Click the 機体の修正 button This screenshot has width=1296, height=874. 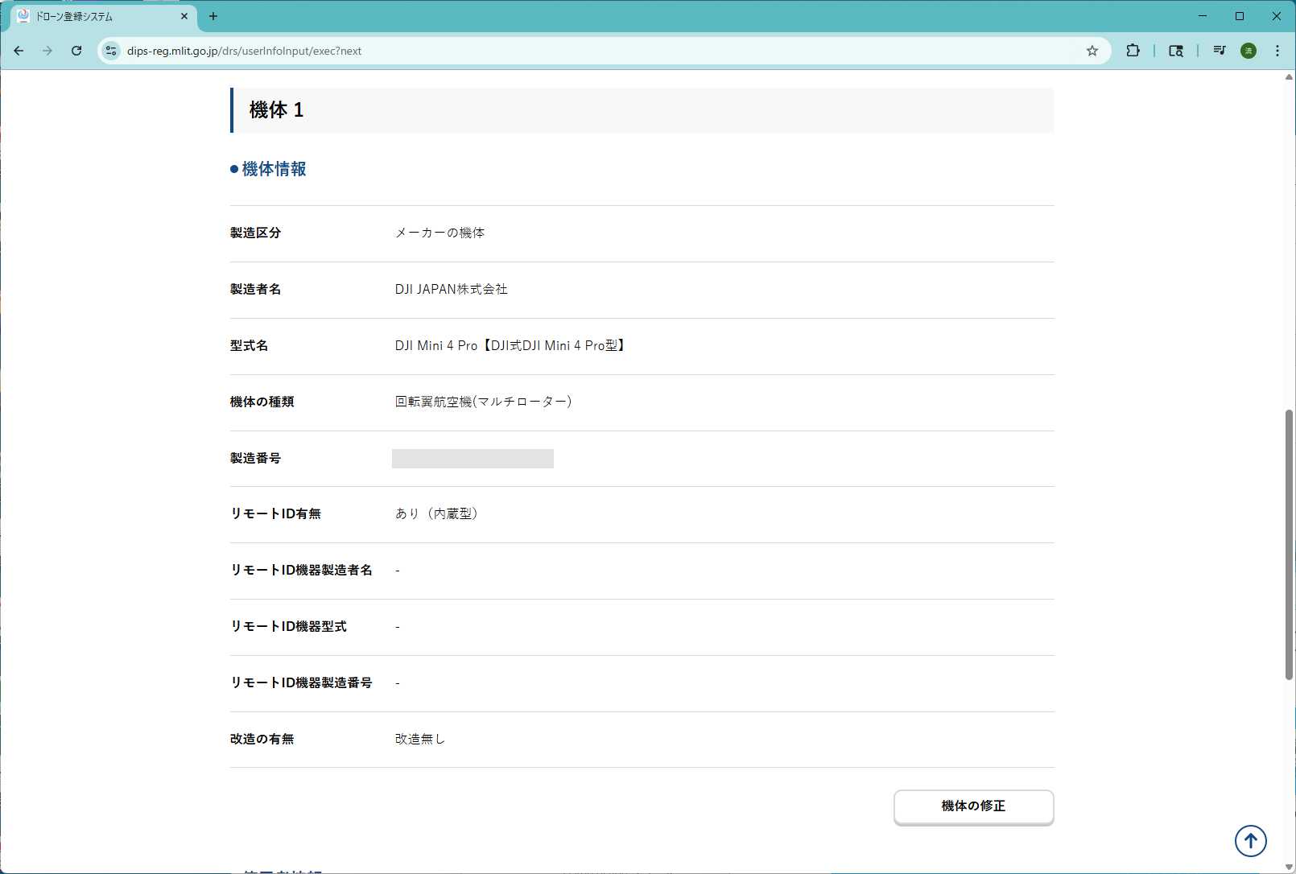[974, 806]
